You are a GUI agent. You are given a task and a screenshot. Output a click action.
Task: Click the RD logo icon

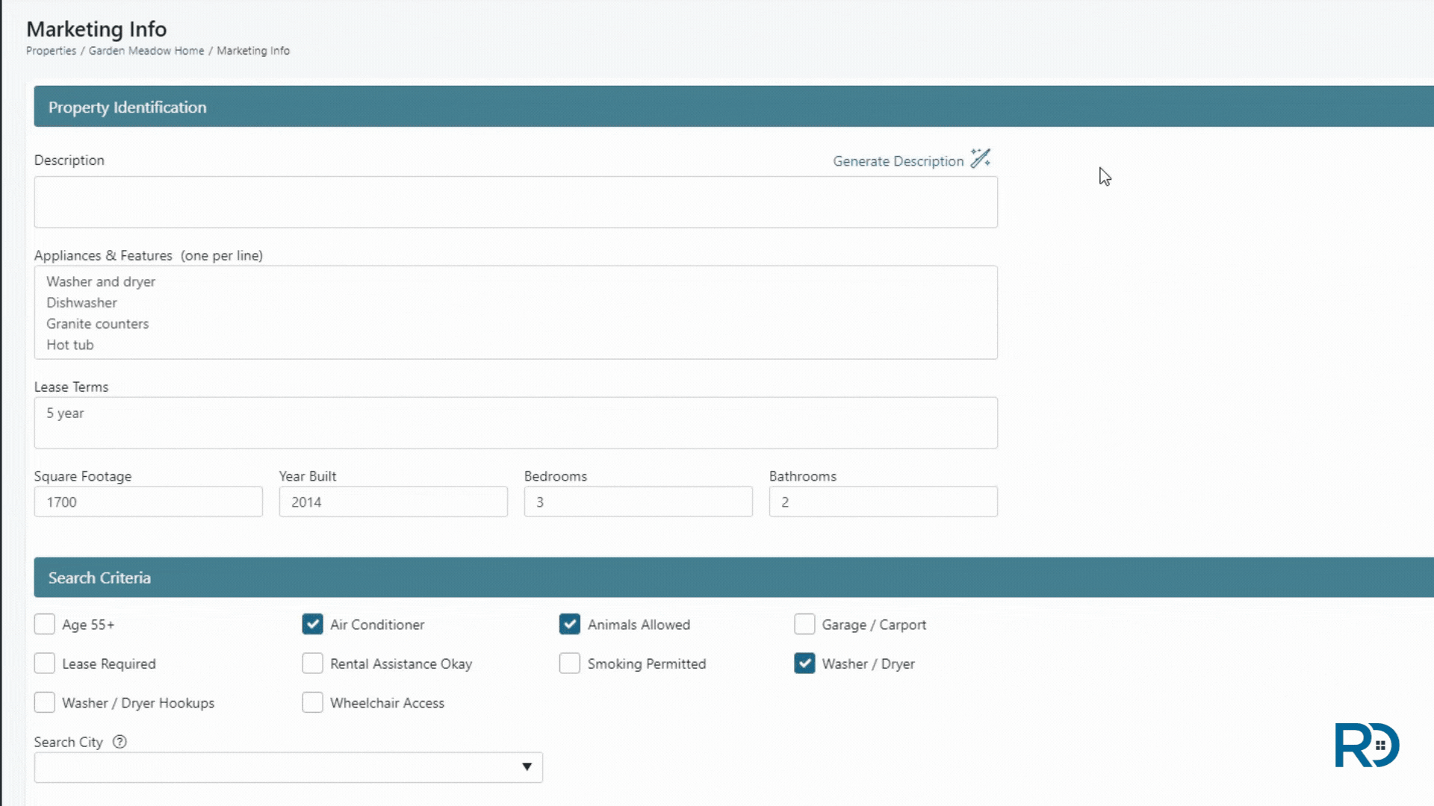(x=1366, y=745)
